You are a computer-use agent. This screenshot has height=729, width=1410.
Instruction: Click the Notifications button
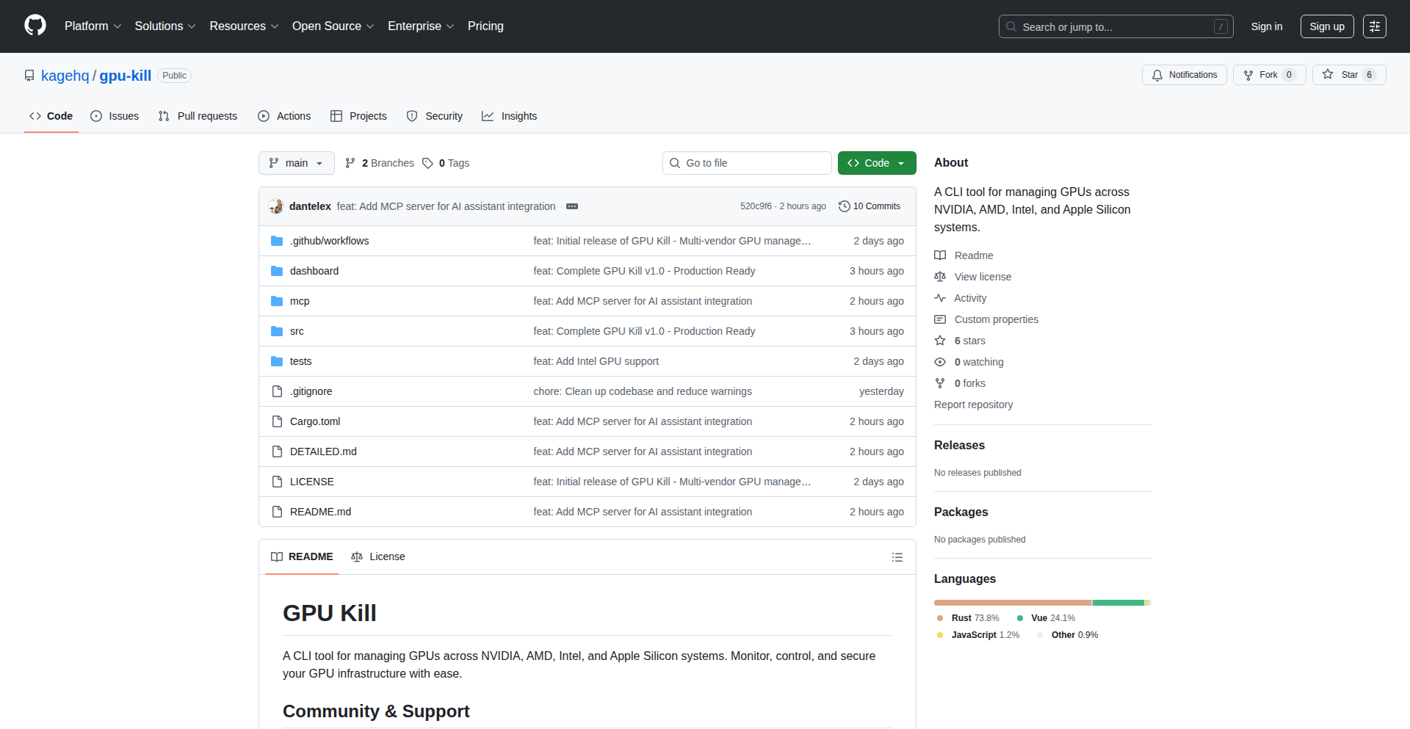click(1184, 75)
